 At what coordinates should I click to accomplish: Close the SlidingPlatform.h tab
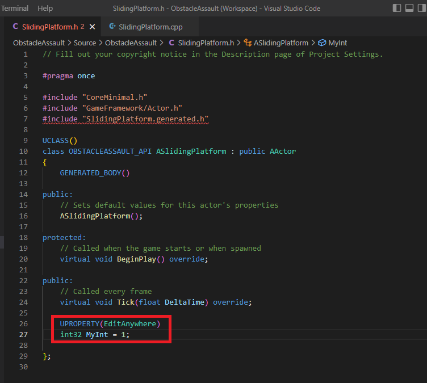[x=93, y=27]
